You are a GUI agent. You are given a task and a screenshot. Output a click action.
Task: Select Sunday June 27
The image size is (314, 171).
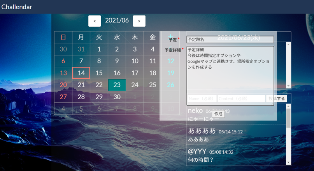pyautogui.click(x=63, y=97)
